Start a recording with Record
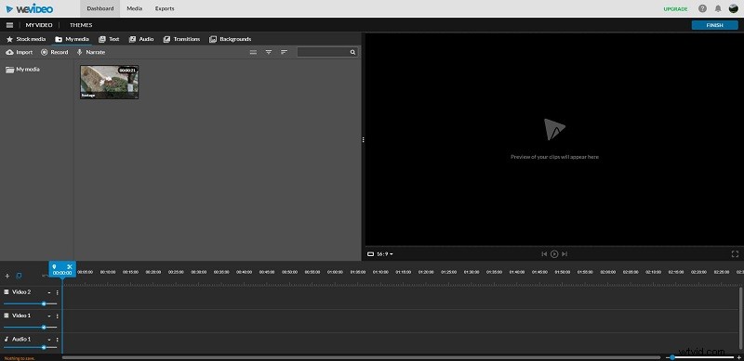Screen dimensions: 744x361 (x=55, y=52)
